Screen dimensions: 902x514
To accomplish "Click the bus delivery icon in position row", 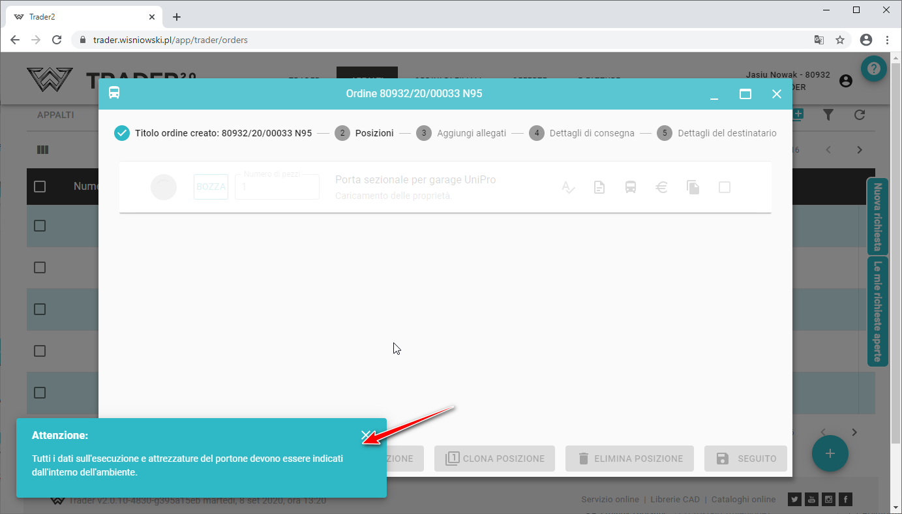I will point(630,187).
